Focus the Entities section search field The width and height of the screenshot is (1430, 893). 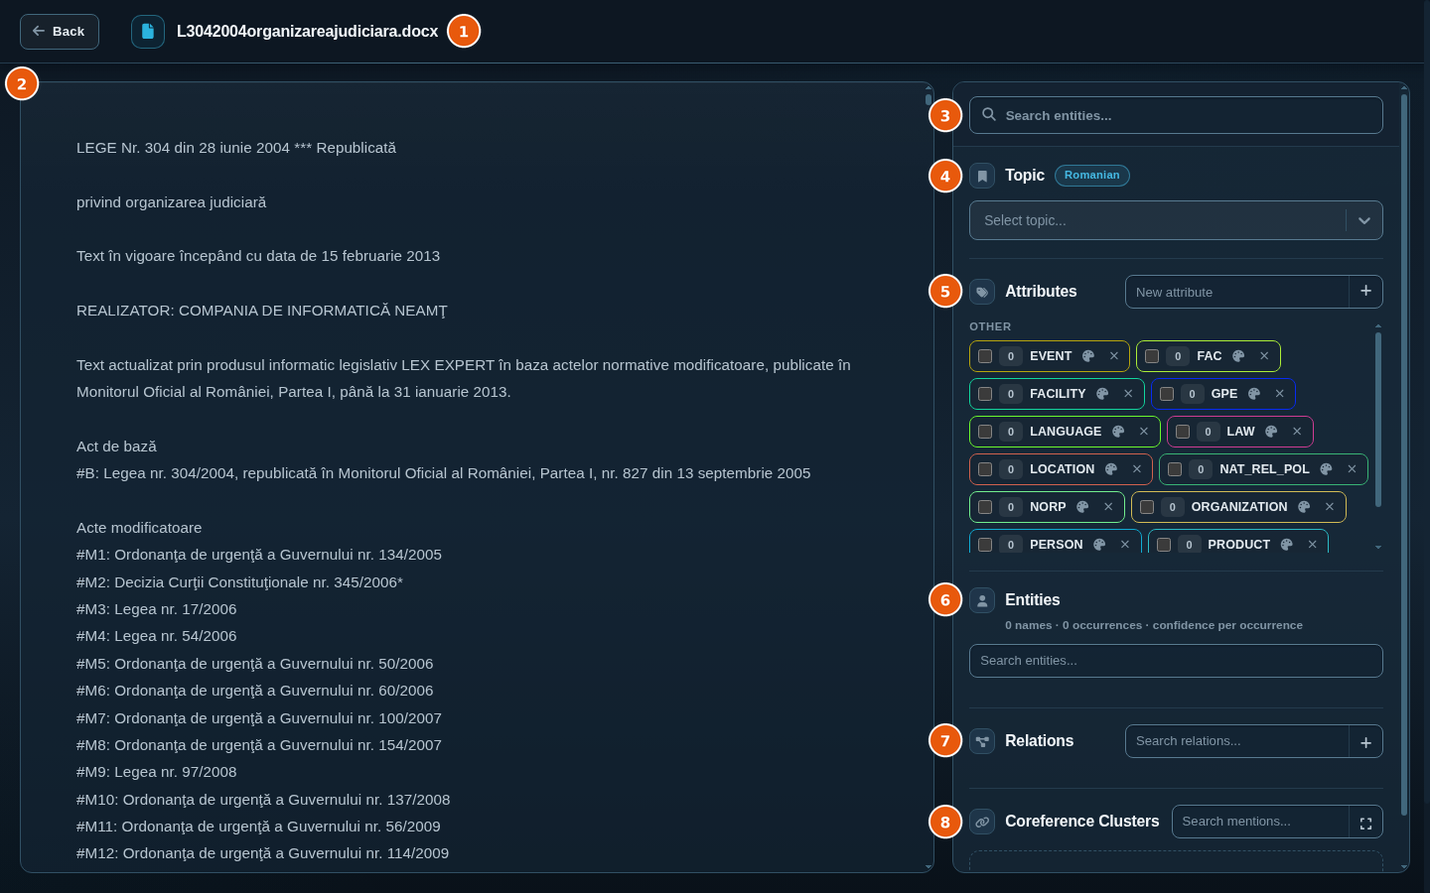pyautogui.click(x=1176, y=661)
